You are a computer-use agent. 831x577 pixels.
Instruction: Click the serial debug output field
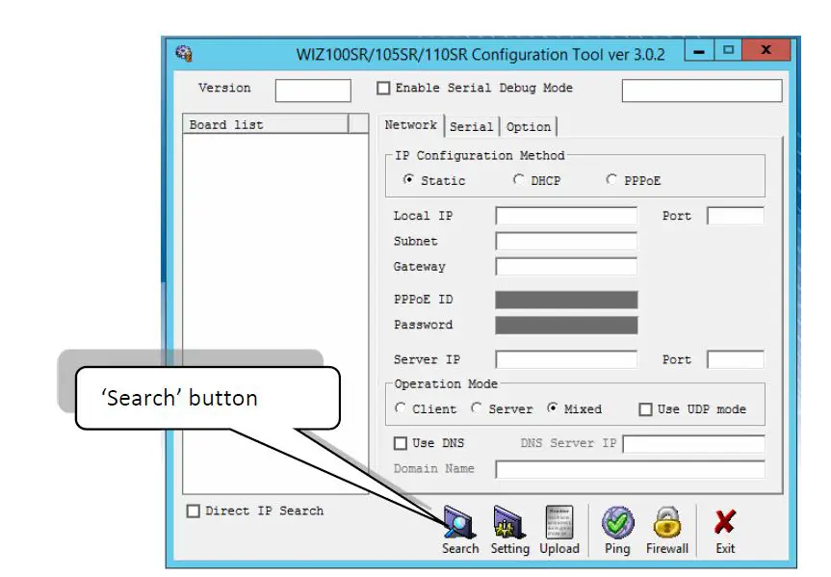click(702, 91)
